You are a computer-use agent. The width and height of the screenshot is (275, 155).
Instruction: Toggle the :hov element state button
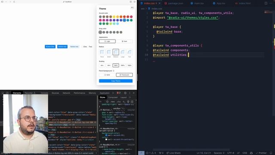(x=113, y=102)
